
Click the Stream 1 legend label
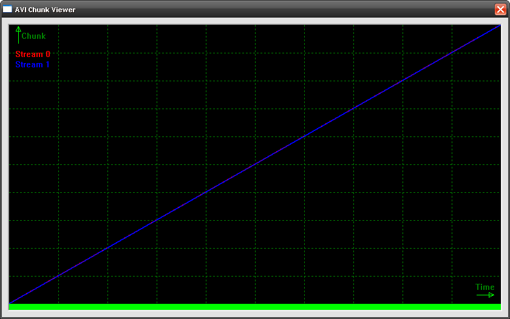click(x=33, y=65)
